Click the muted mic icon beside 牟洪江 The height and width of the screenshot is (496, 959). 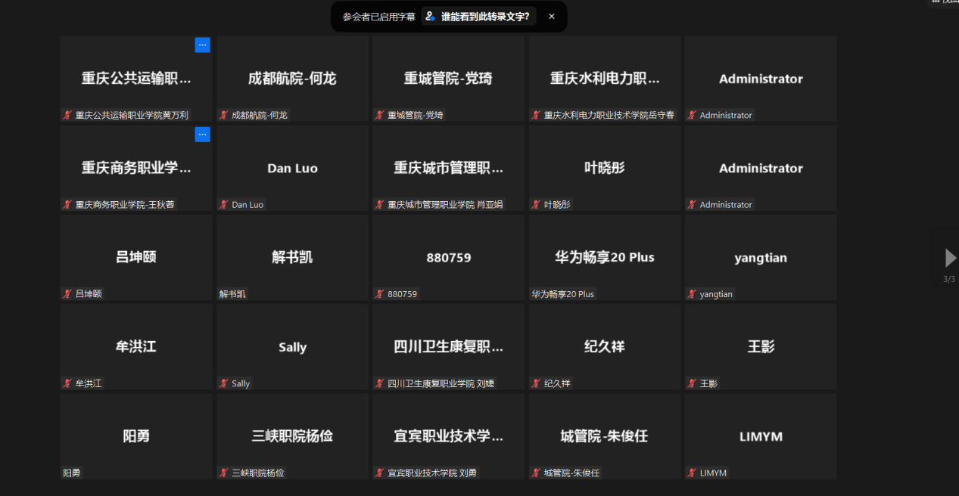pos(67,383)
